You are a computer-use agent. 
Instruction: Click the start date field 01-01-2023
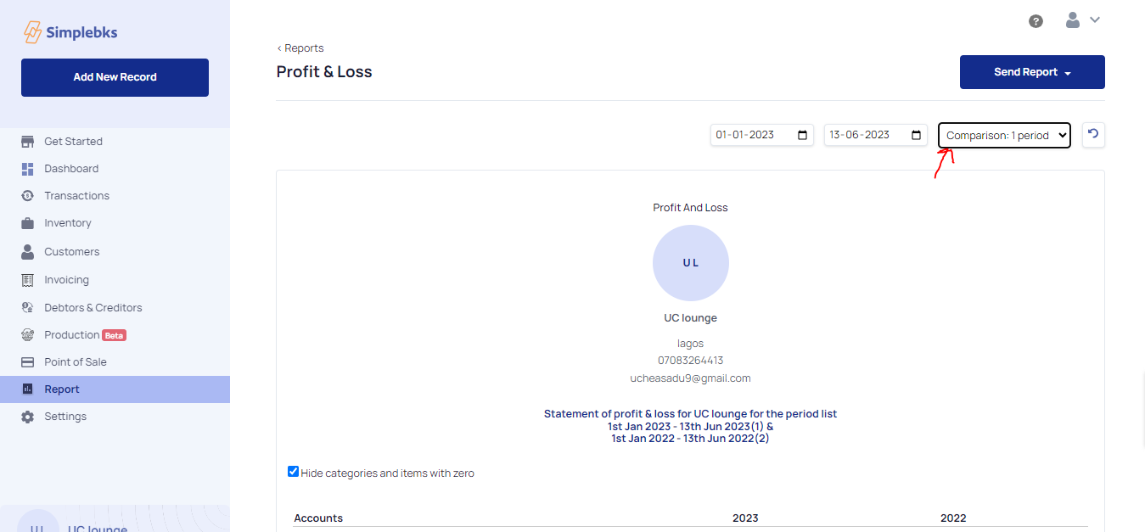coord(762,135)
